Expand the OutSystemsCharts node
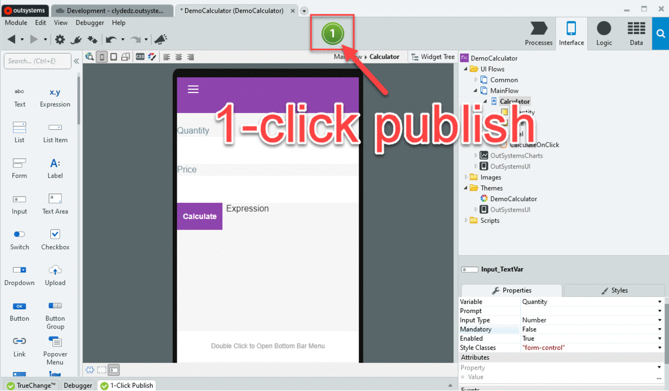Viewport: 669px width, 391px height. [476, 155]
